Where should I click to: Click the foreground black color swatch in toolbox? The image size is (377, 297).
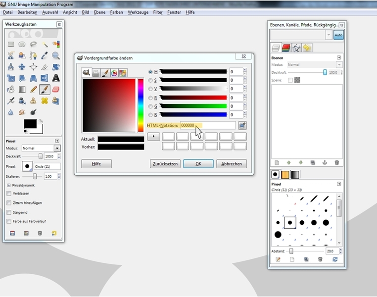click(x=30, y=124)
